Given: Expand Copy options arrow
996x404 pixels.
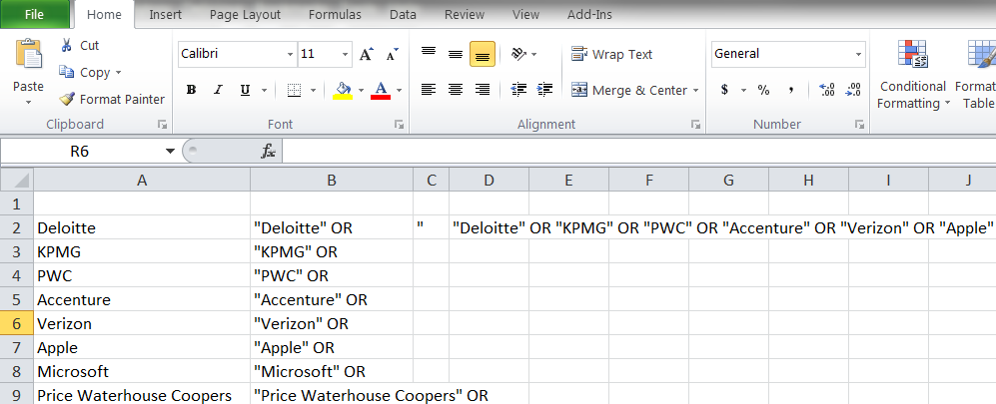Looking at the screenshot, I should 118,73.
